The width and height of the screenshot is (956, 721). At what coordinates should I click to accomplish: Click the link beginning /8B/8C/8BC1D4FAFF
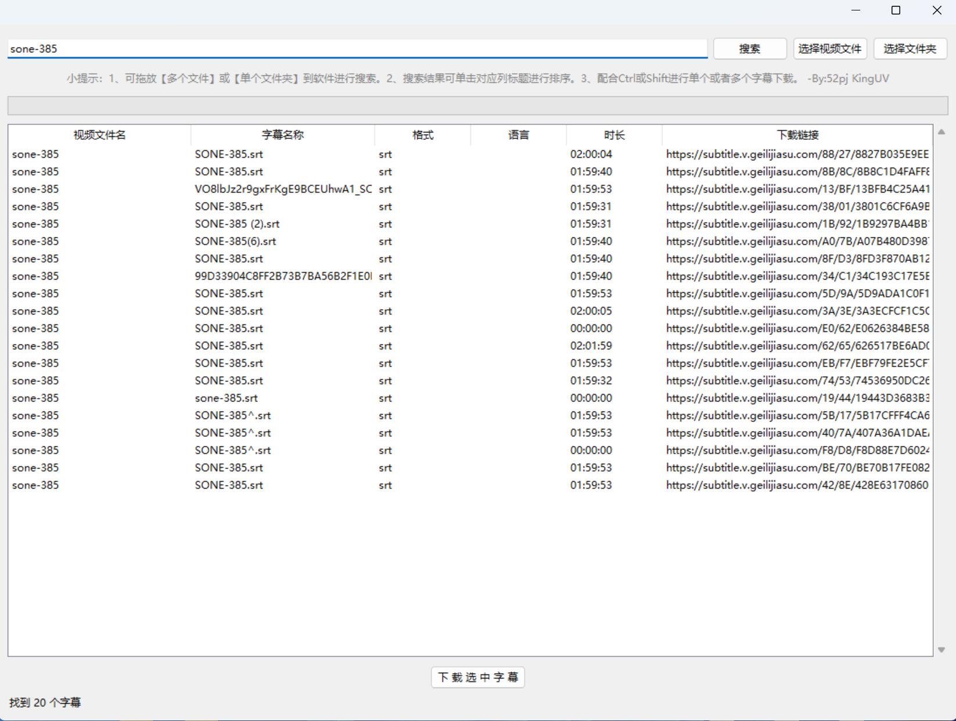click(x=797, y=172)
